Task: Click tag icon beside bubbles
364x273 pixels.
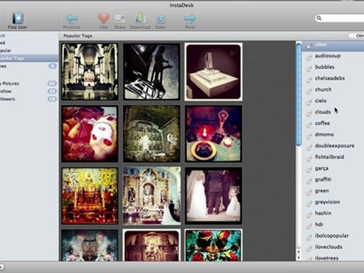Action: coord(309,68)
